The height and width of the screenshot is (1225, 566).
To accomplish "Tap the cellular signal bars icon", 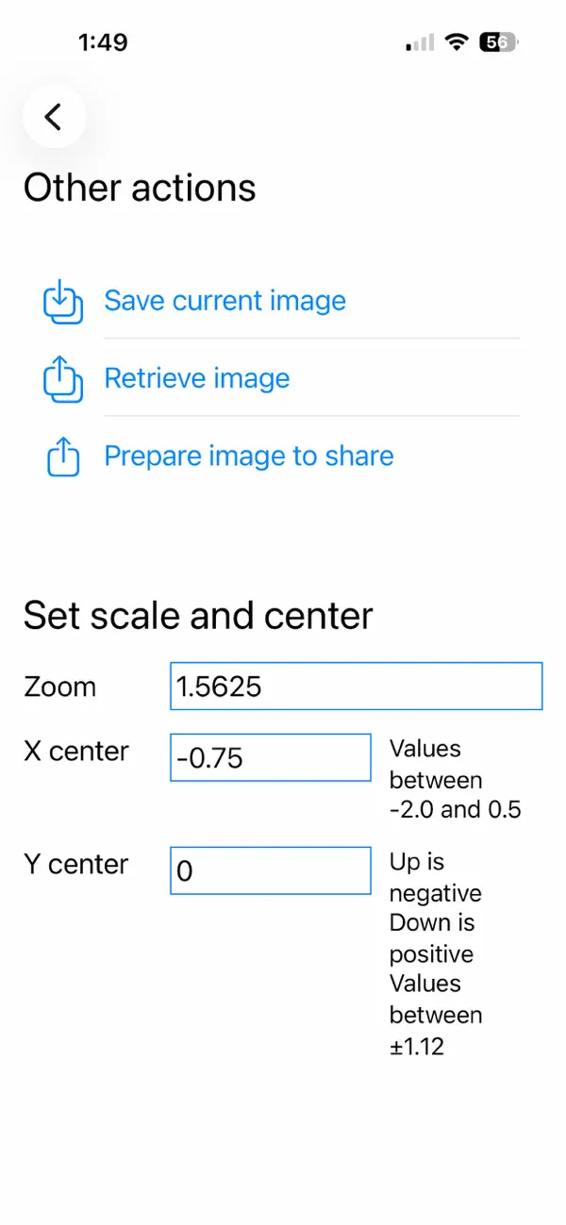I will tap(421, 43).
